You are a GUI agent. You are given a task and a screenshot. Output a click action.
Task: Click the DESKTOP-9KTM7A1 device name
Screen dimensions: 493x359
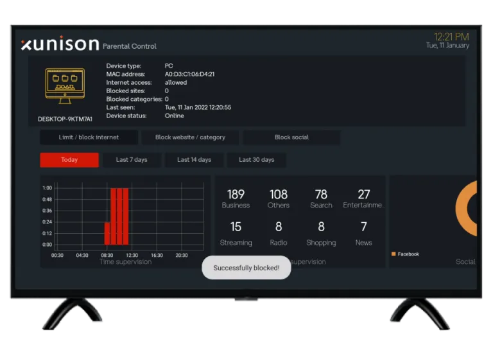tap(65, 119)
